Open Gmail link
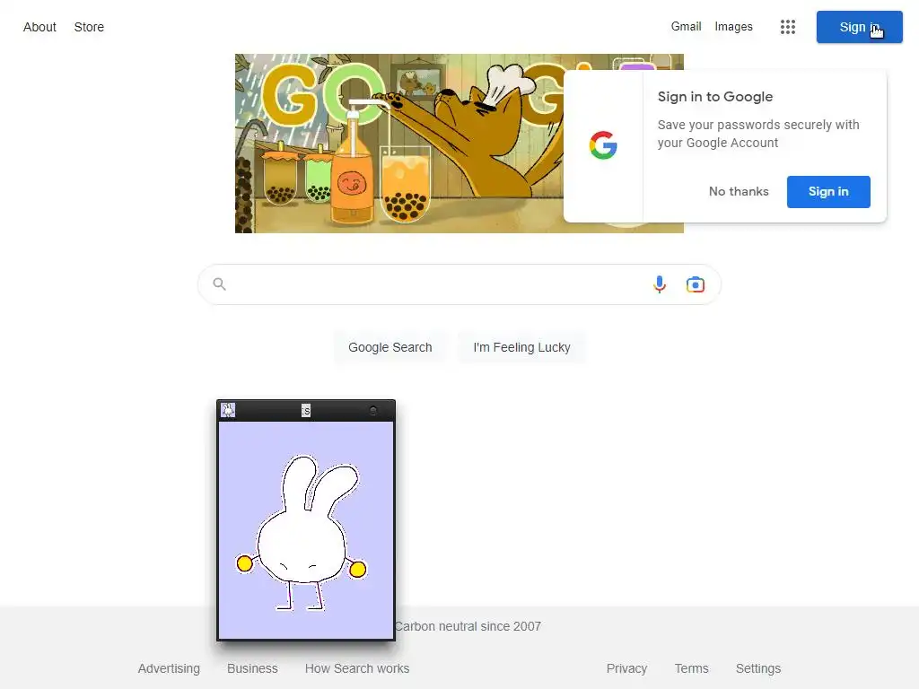The width and height of the screenshot is (919, 689). coord(686,26)
